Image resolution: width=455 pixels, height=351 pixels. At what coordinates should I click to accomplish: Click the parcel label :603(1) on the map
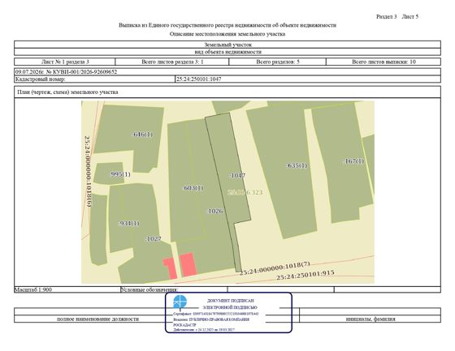(193, 188)
